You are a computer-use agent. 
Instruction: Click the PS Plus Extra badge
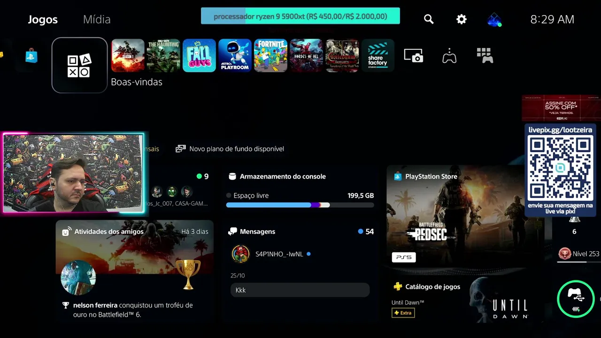(x=403, y=313)
